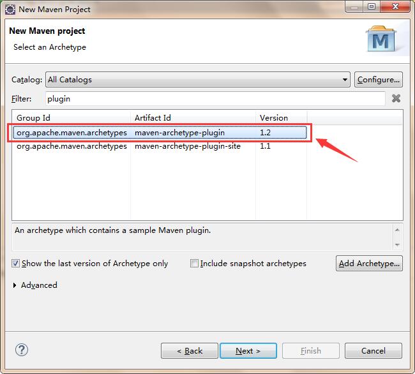Image resolution: width=415 pixels, height=374 pixels.
Task: Click version 1.1 cell
Action: [x=265, y=146]
